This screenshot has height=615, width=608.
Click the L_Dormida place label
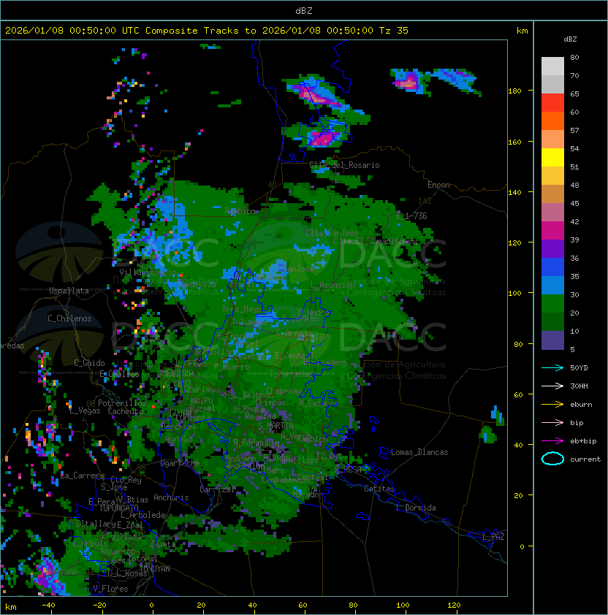(x=416, y=508)
